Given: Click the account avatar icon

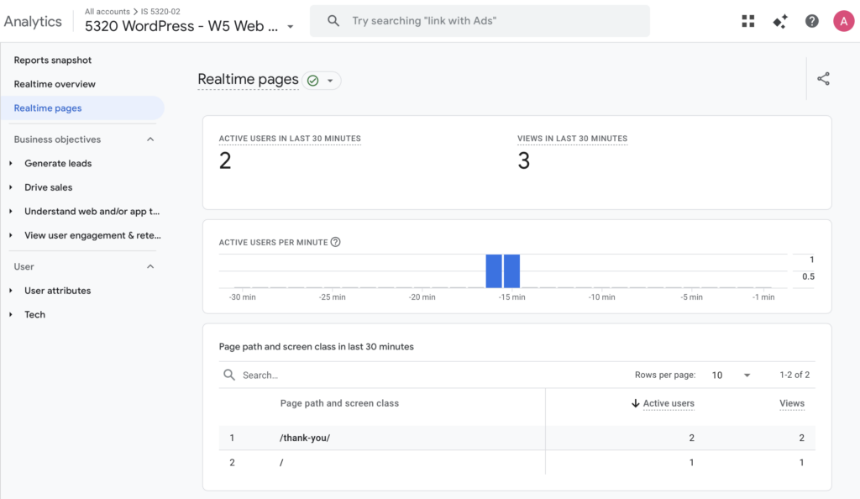Looking at the screenshot, I should pyautogui.click(x=842, y=22).
